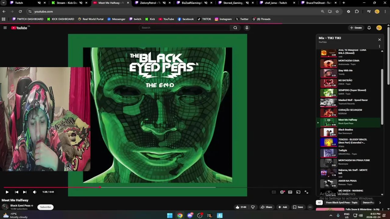Select From Black Eyed Peas - Topic chip
390x219 pixels.
click(342, 203)
